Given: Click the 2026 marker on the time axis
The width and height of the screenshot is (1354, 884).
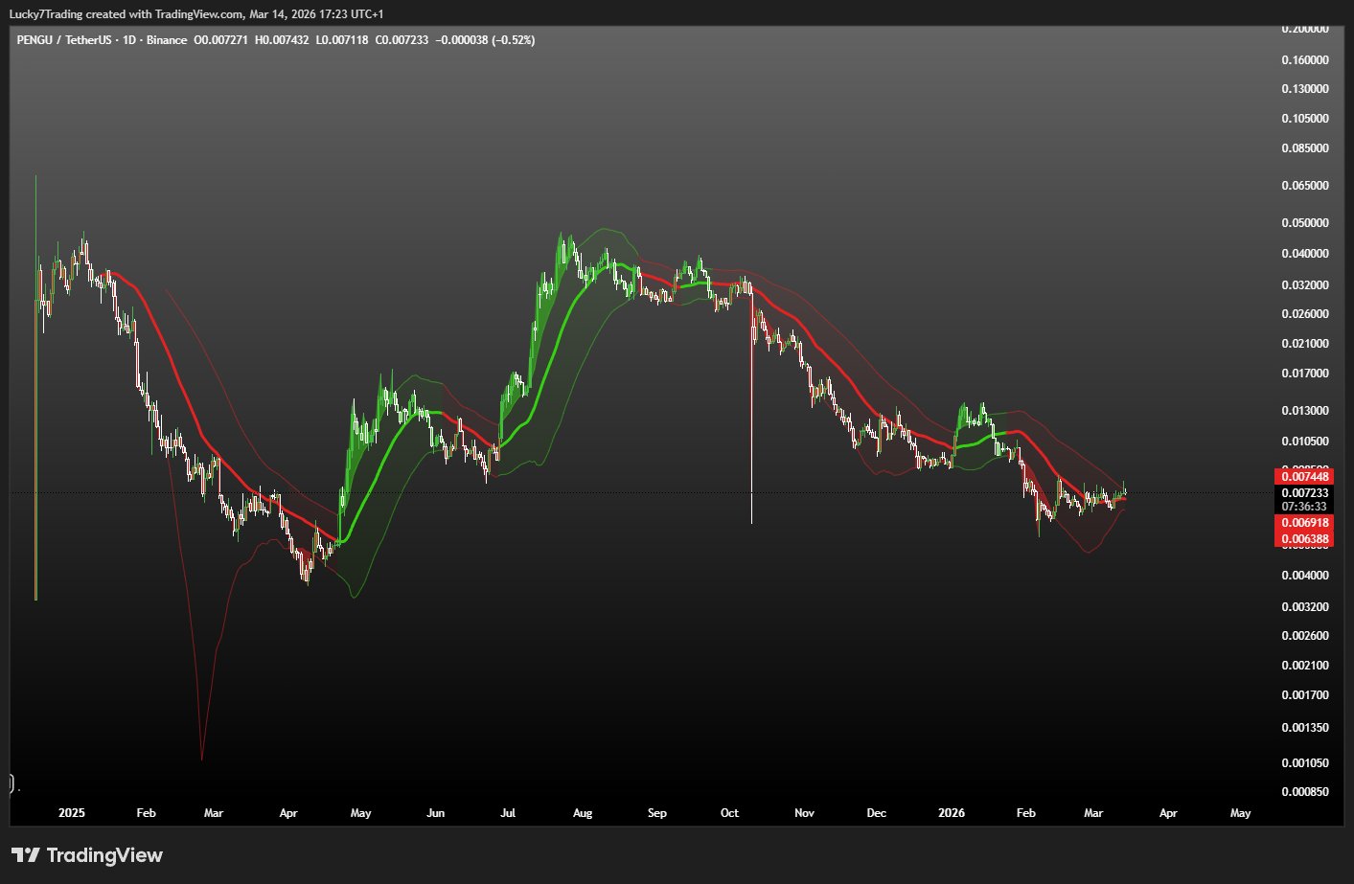Looking at the screenshot, I should [x=952, y=813].
